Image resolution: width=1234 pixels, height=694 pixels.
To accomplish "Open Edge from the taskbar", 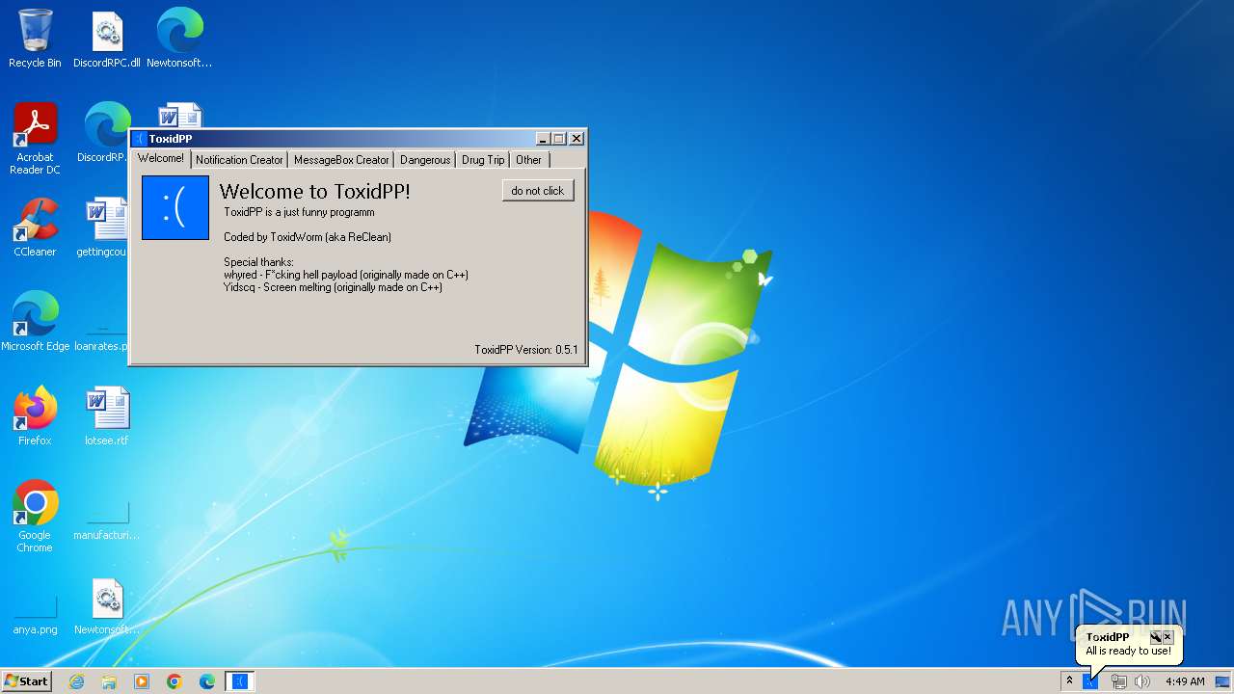I will (207, 681).
